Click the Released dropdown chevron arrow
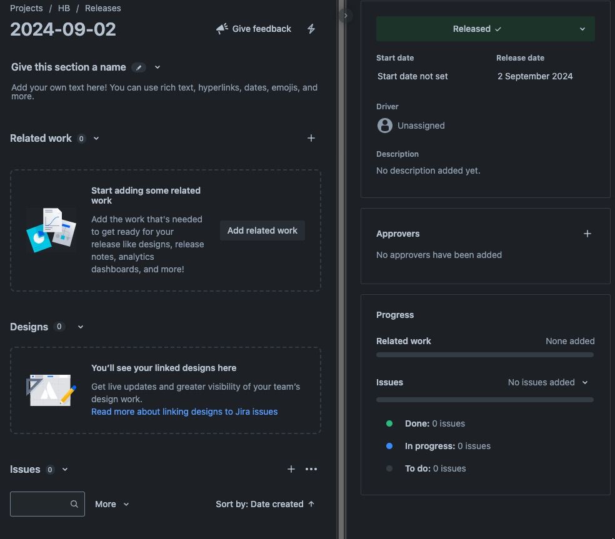This screenshot has height=539, width=615. [582, 29]
